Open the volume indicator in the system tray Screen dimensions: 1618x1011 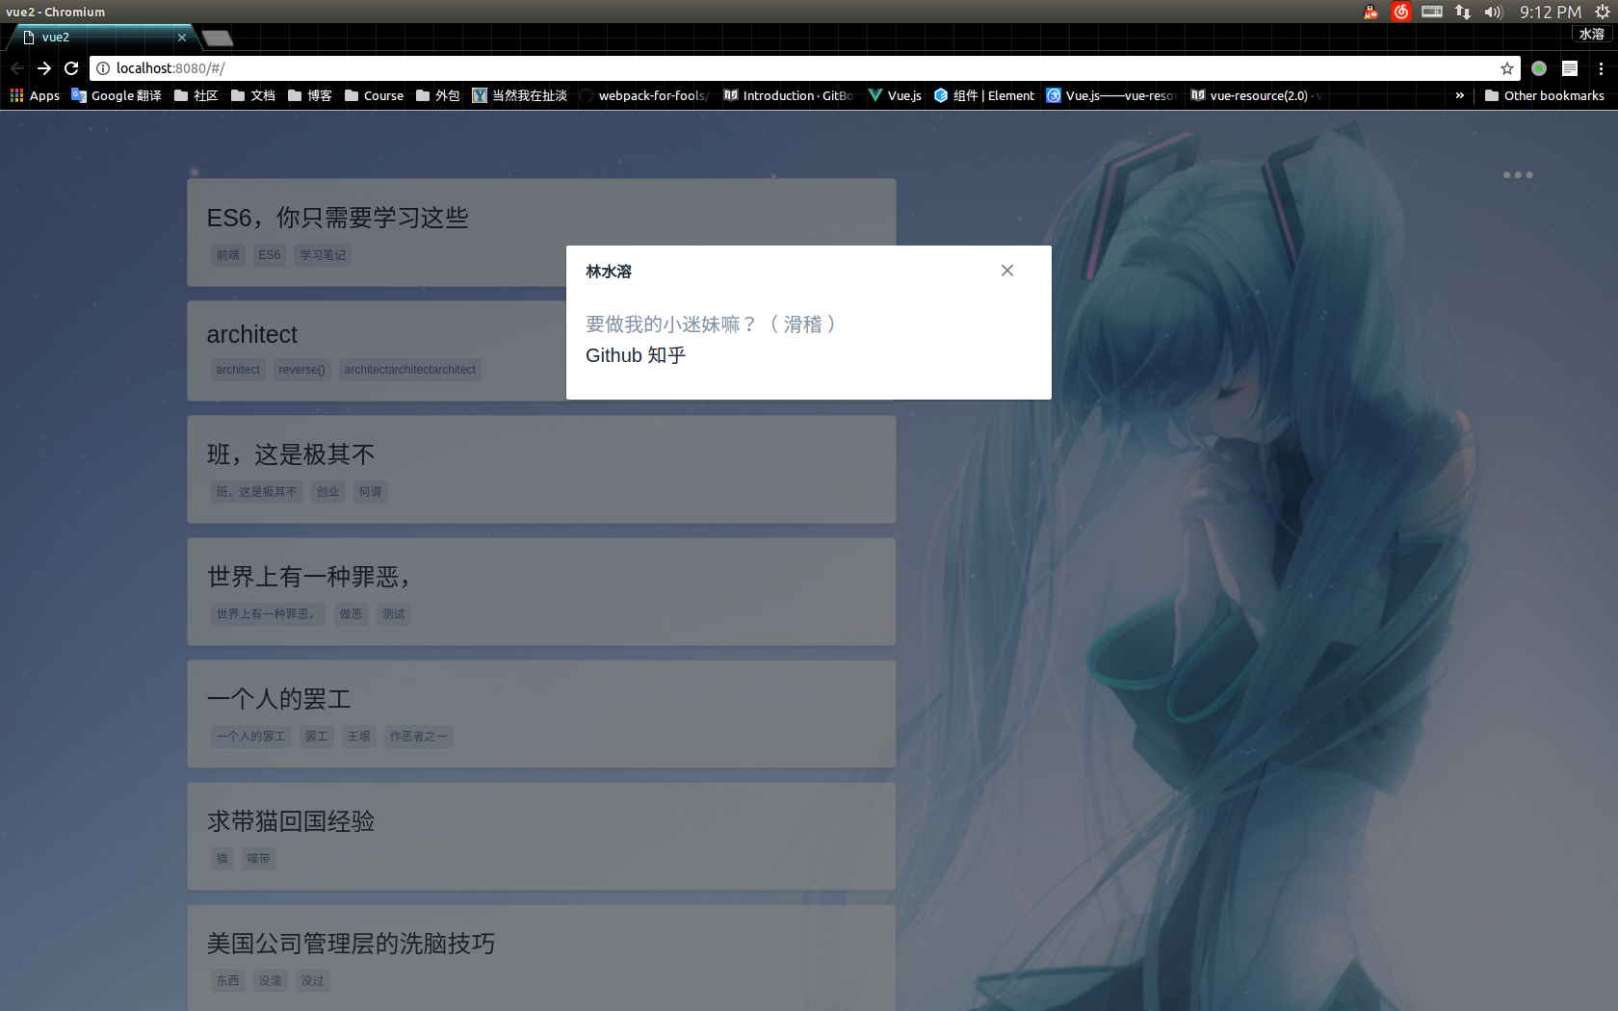point(1494,12)
